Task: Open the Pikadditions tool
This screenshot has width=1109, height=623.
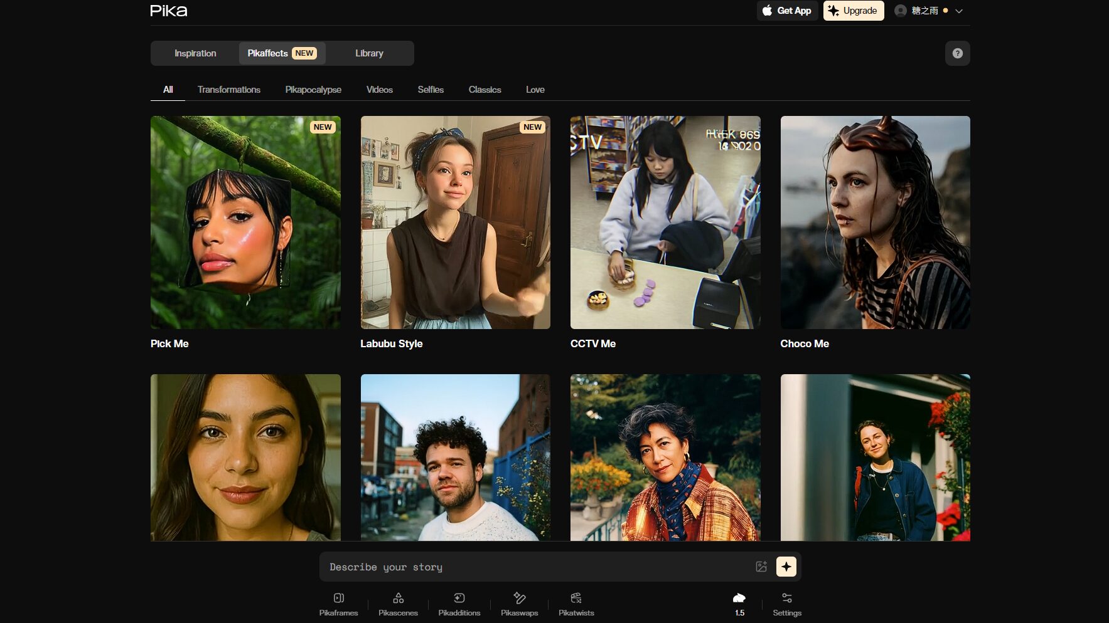Action: (x=459, y=604)
